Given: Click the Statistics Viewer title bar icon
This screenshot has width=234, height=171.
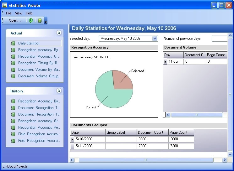Looking at the screenshot, I should [x=4, y=5].
